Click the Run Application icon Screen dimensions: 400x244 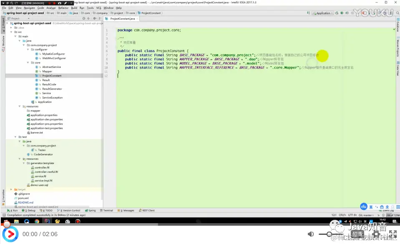[x=337, y=13]
